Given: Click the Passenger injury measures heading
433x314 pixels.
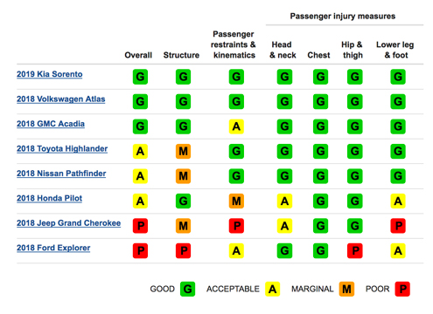Looking at the screenshot, I should pos(343,17).
